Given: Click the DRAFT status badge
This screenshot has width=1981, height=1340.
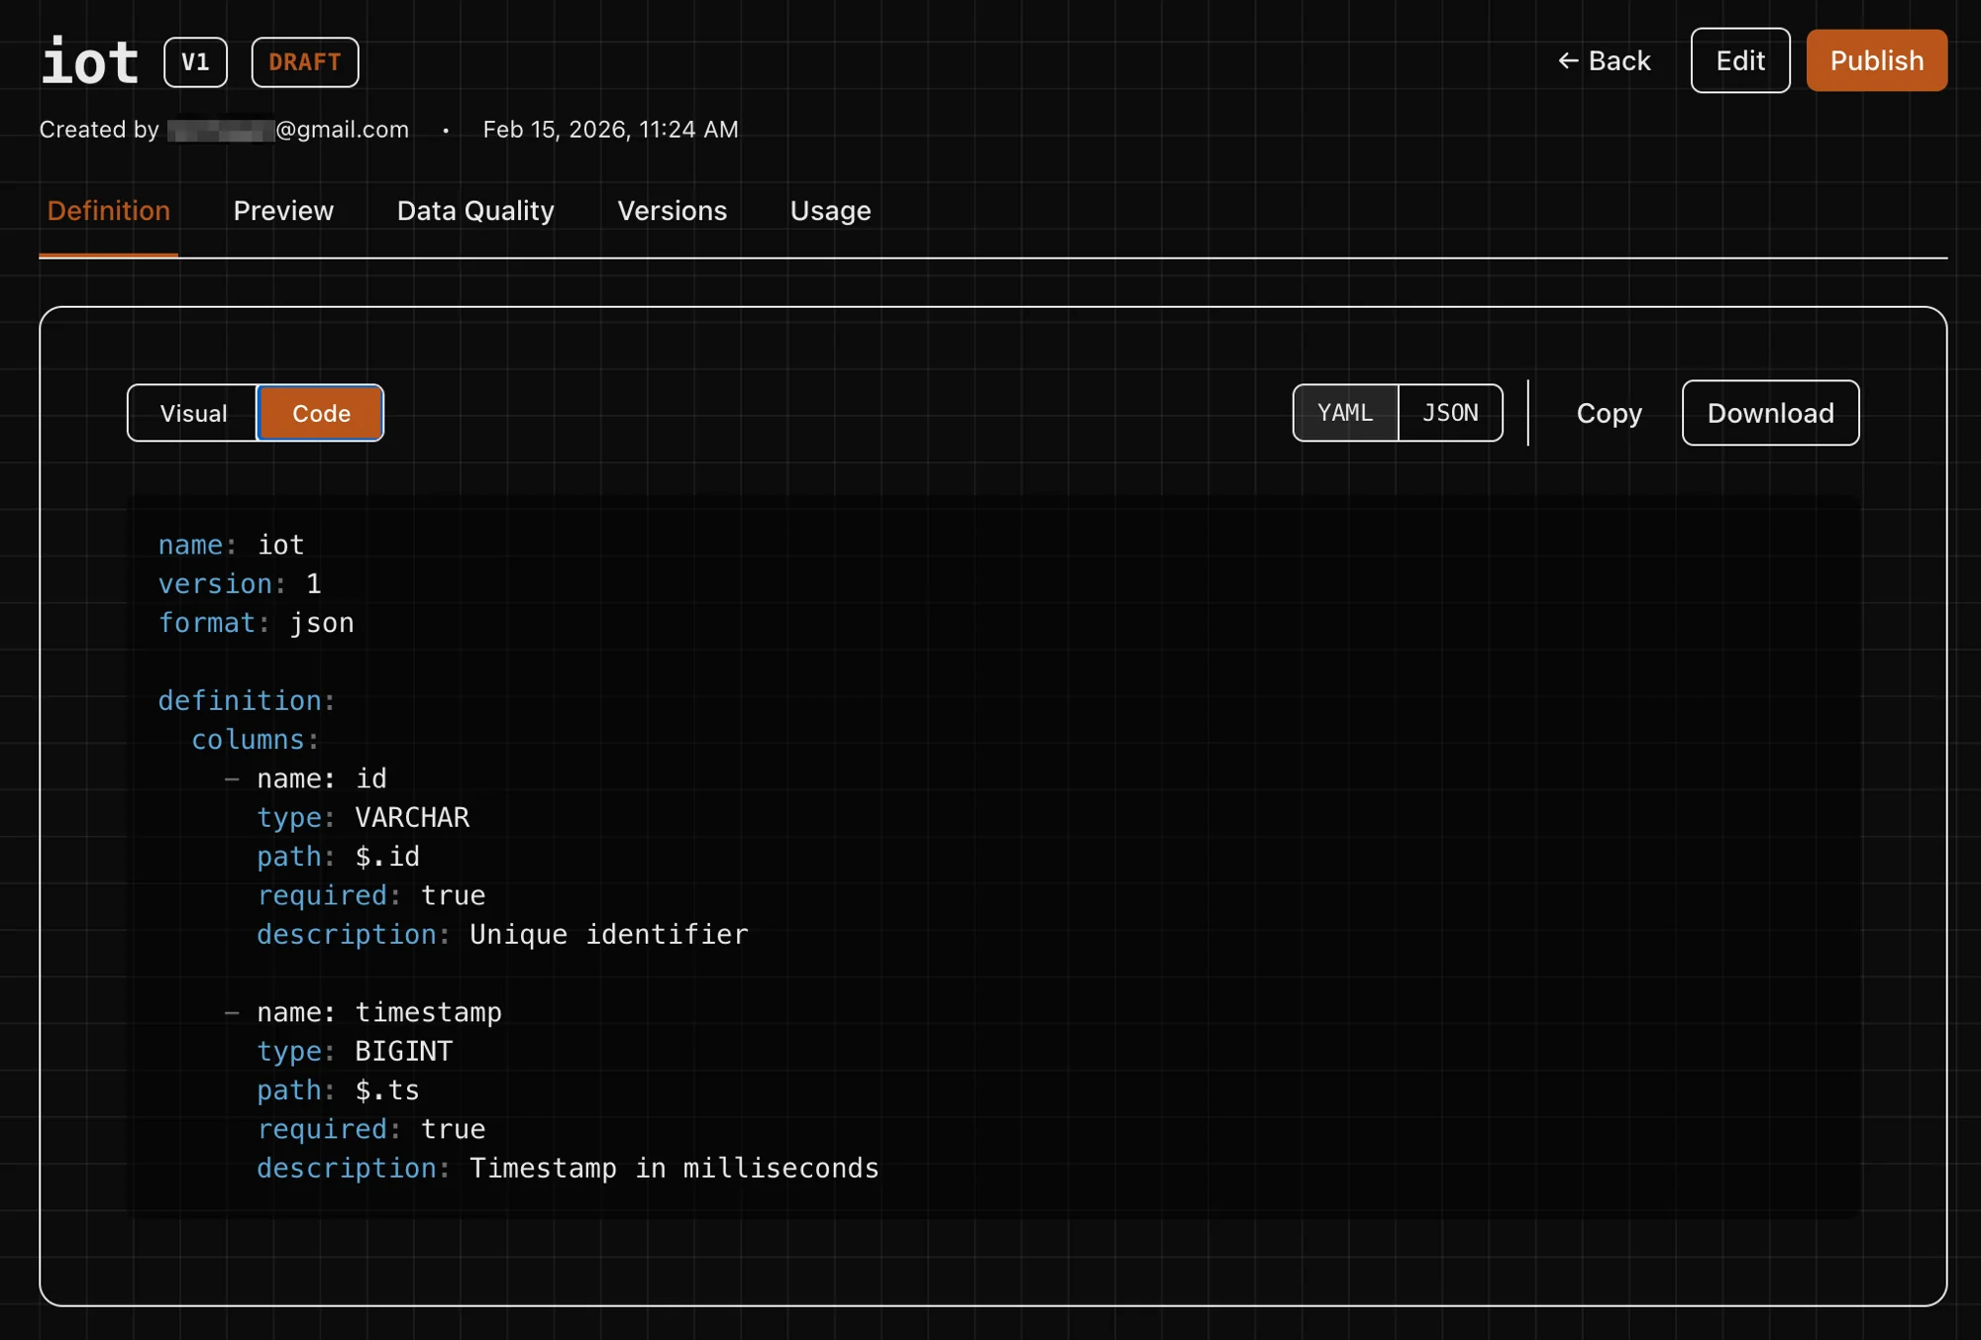Looking at the screenshot, I should click(304, 61).
